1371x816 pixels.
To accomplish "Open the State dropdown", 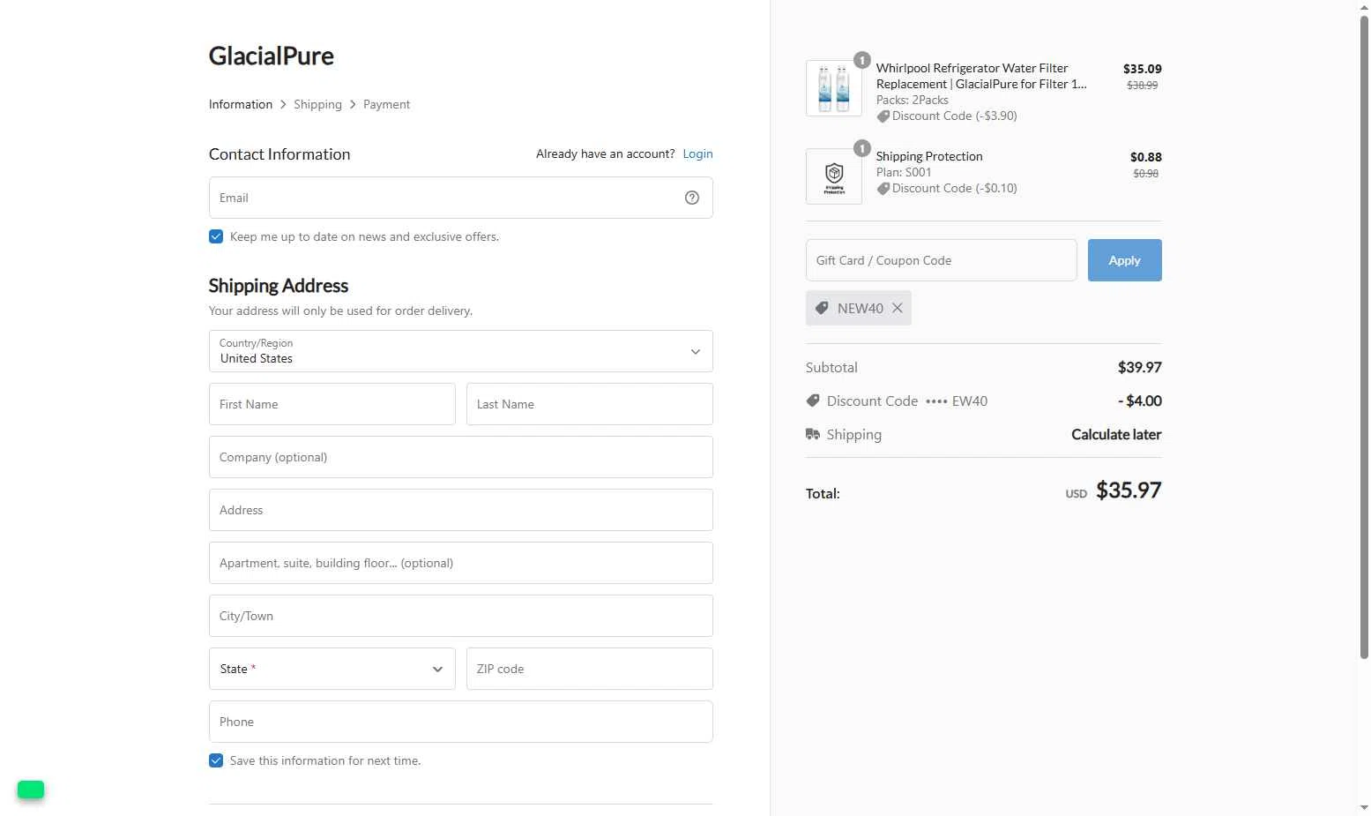I will tap(332, 669).
